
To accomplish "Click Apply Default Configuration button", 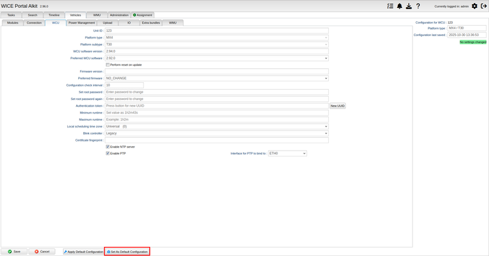I will pos(83,252).
